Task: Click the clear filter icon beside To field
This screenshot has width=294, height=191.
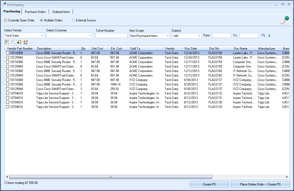Action: pos(263,36)
